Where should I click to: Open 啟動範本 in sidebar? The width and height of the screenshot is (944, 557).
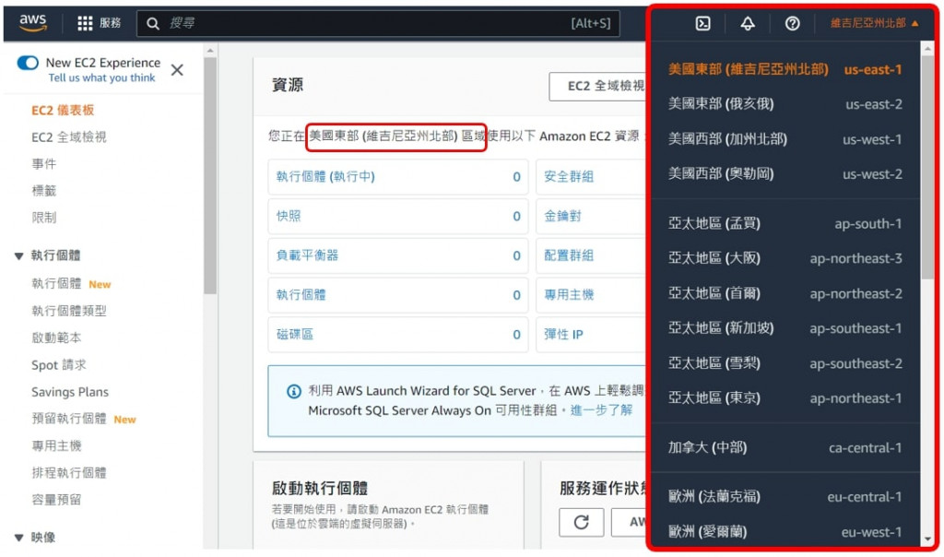[x=56, y=338]
